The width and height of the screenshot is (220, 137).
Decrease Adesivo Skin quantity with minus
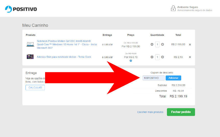pos(152,57)
